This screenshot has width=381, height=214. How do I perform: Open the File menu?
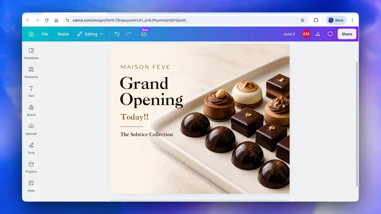[x=45, y=34]
